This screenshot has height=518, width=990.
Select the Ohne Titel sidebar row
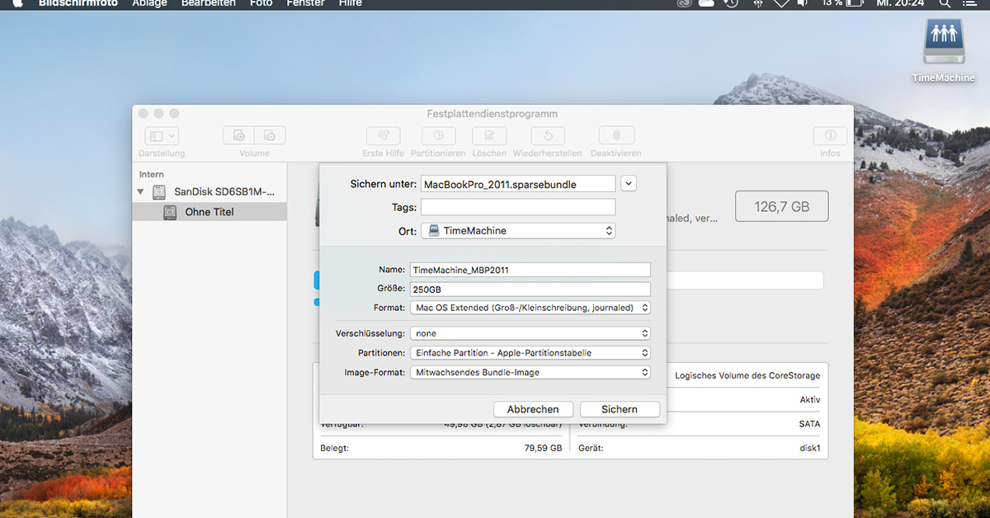coord(210,212)
